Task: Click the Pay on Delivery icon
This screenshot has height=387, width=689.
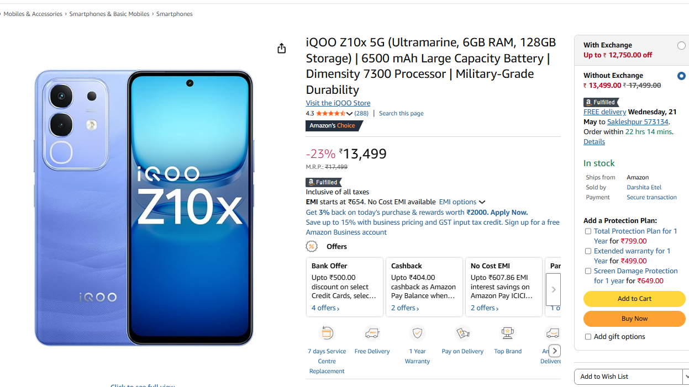Action: 462,333
